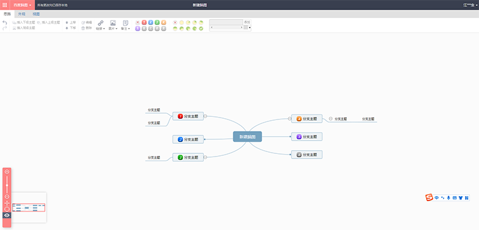The image size is (479, 230).
Task: Collapse the priority 3 branch
Action: pos(205,157)
